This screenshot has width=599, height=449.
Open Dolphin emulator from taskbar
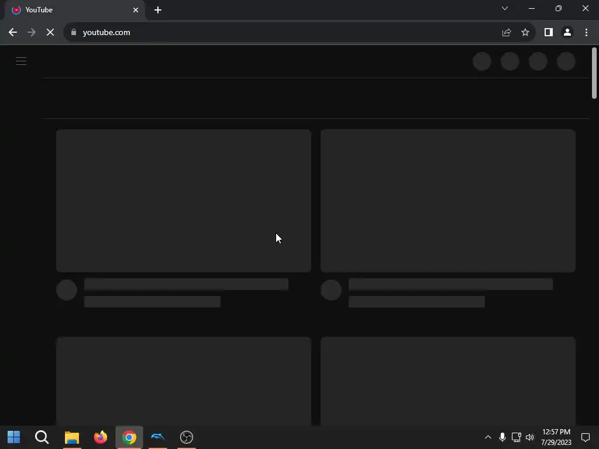click(158, 437)
